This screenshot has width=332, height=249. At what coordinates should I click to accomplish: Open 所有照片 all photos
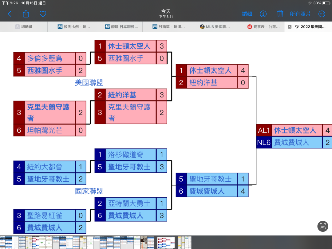tap(300, 14)
